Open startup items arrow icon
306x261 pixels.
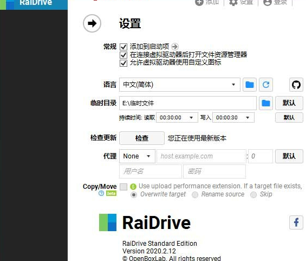tap(175, 47)
